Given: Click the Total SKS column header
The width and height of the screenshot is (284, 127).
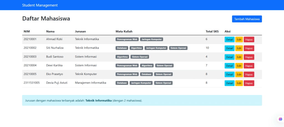Looking at the screenshot, I should pos(212,31).
